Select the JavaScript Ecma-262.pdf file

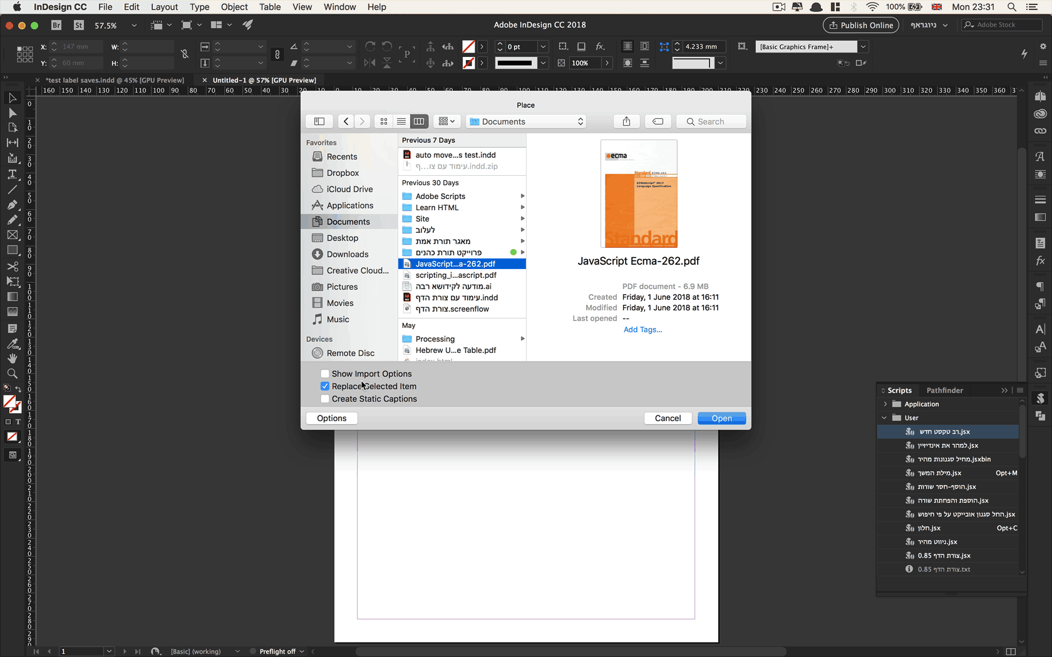tap(454, 263)
